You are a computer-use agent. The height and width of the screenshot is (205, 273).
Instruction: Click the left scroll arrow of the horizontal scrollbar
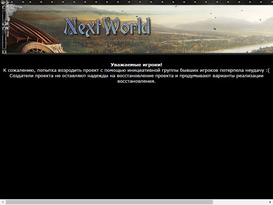click(x=3, y=202)
